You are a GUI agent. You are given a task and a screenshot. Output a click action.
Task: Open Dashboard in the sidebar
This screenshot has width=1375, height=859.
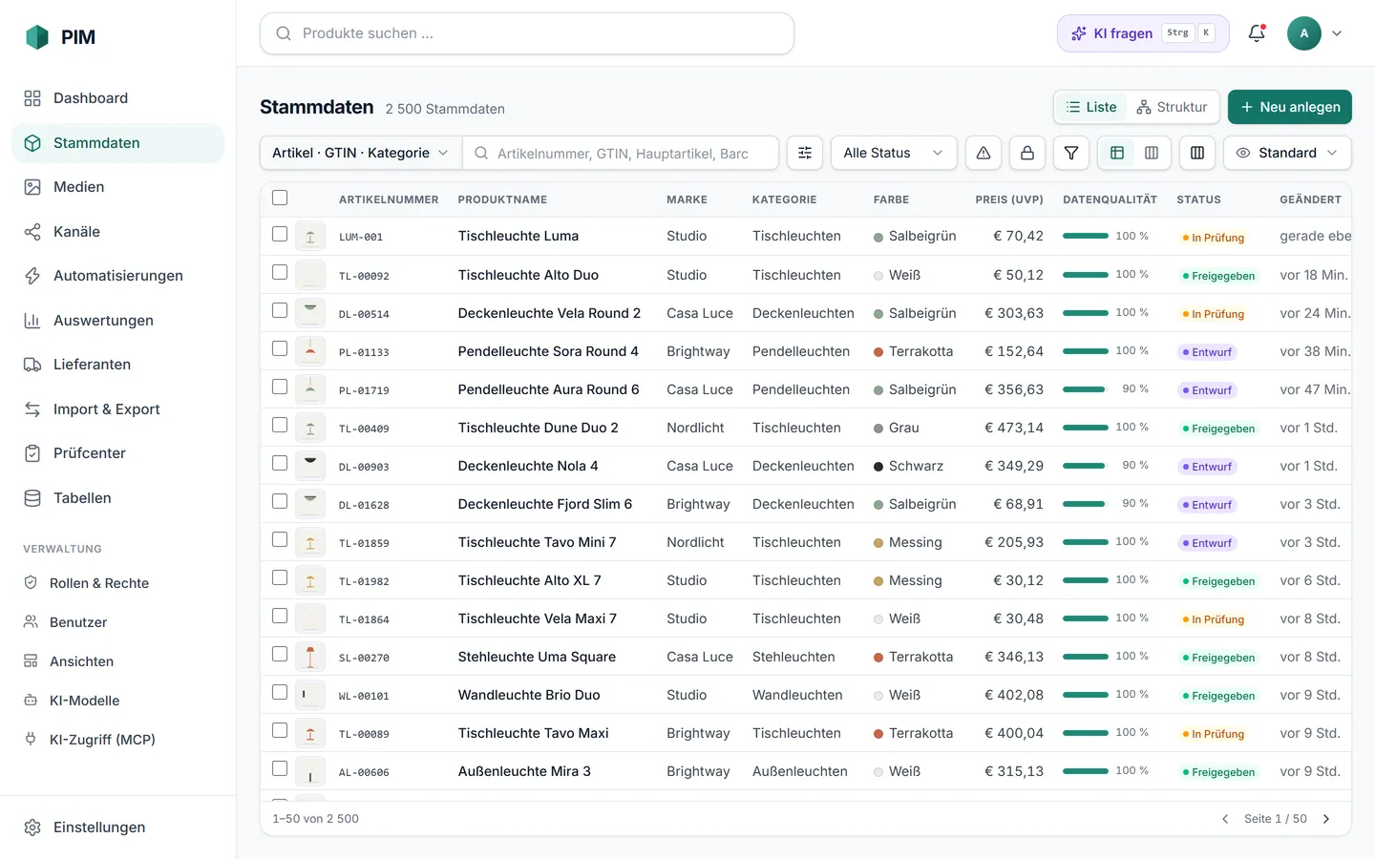click(x=117, y=98)
